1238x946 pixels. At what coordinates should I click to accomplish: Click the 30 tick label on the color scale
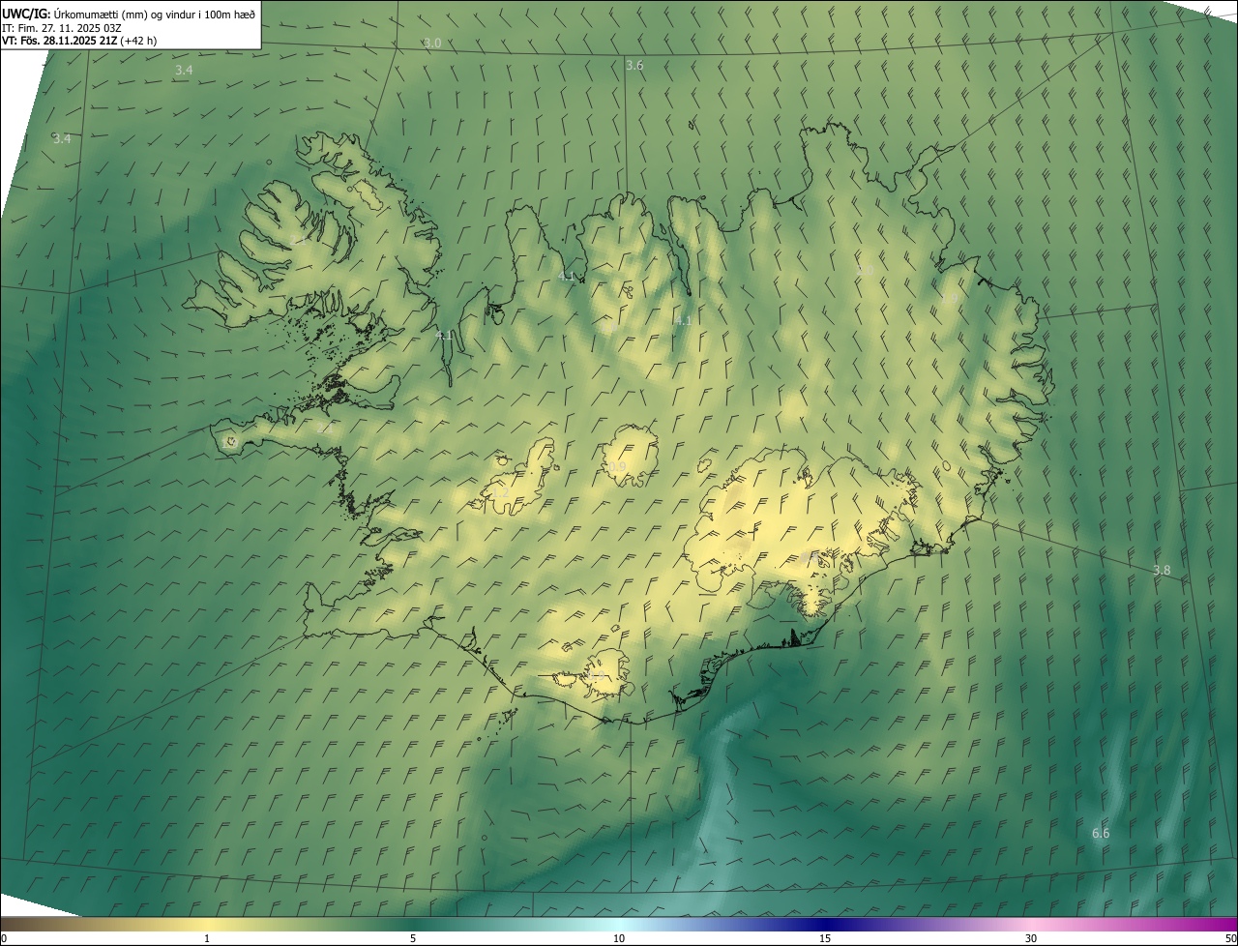tap(1031, 938)
